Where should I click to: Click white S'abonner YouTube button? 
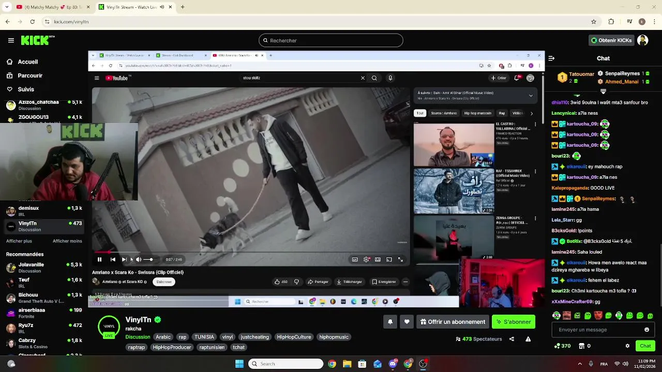click(164, 282)
